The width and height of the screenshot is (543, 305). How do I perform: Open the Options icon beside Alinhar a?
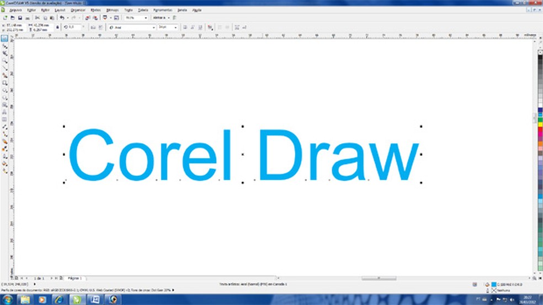click(x=174, y=18)
